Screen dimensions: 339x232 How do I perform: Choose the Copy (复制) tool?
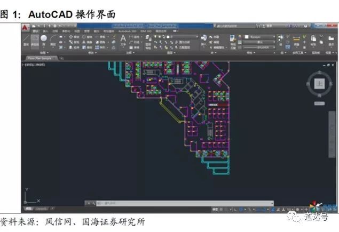tap(74, 42)
